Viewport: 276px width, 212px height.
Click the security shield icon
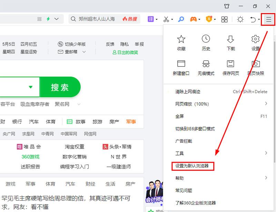pos(209,19)
